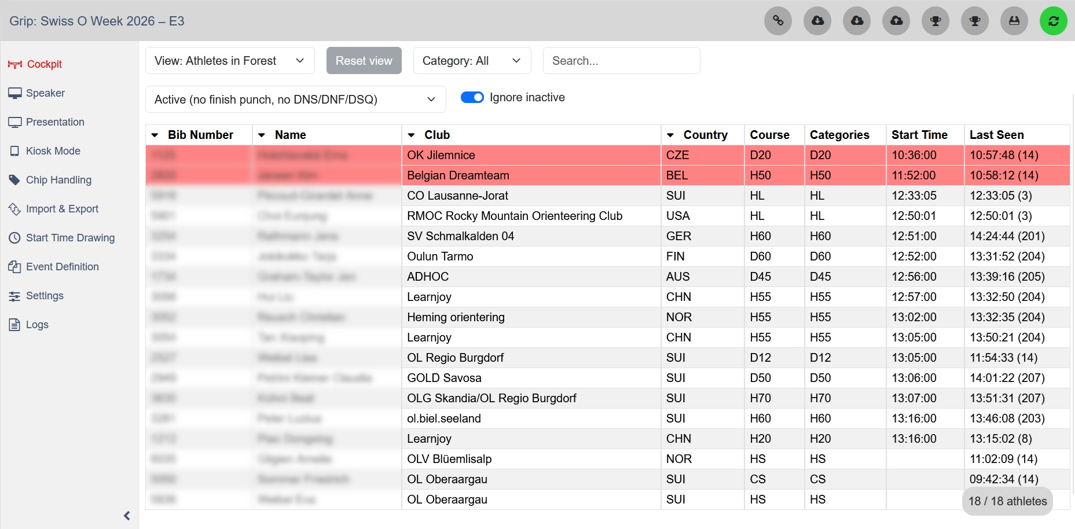The width and height of the screenshot is (1075, 529).
Task: Open the Active status filter dropdown
Action: point(295,100)
